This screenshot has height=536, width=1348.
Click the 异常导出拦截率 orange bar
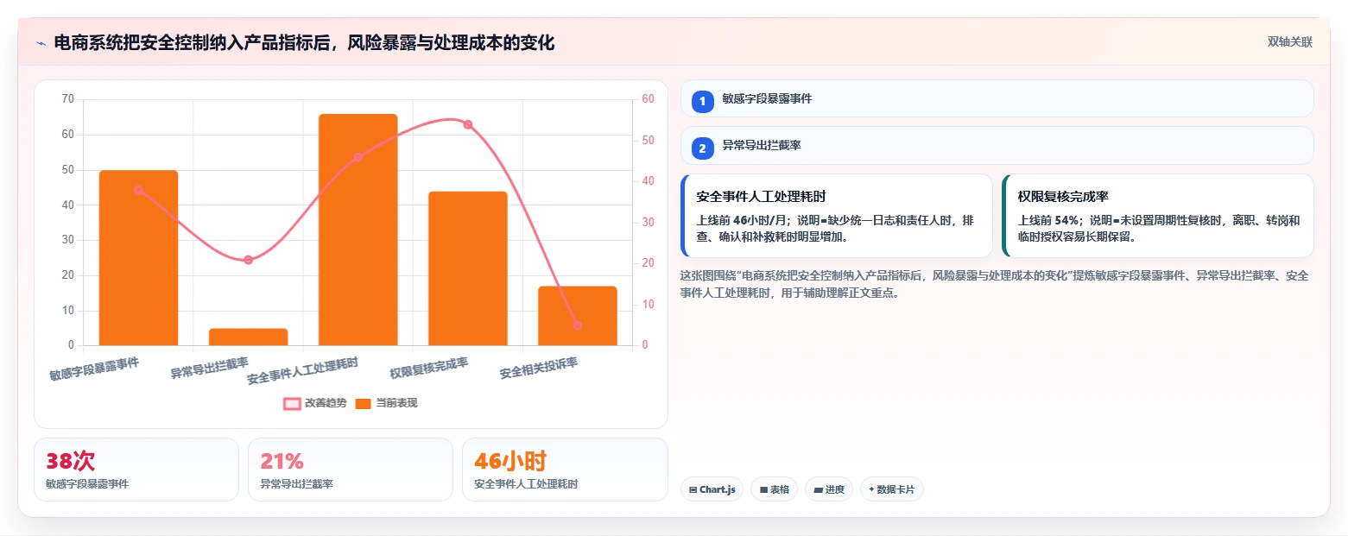pos(248,337)
